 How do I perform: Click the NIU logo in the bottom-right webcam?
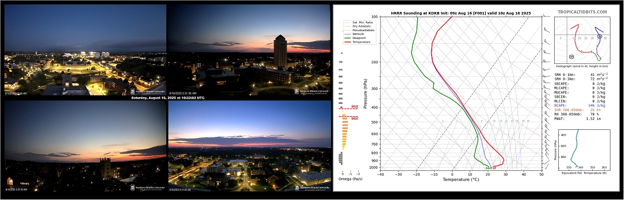click(x=312, y=188)
